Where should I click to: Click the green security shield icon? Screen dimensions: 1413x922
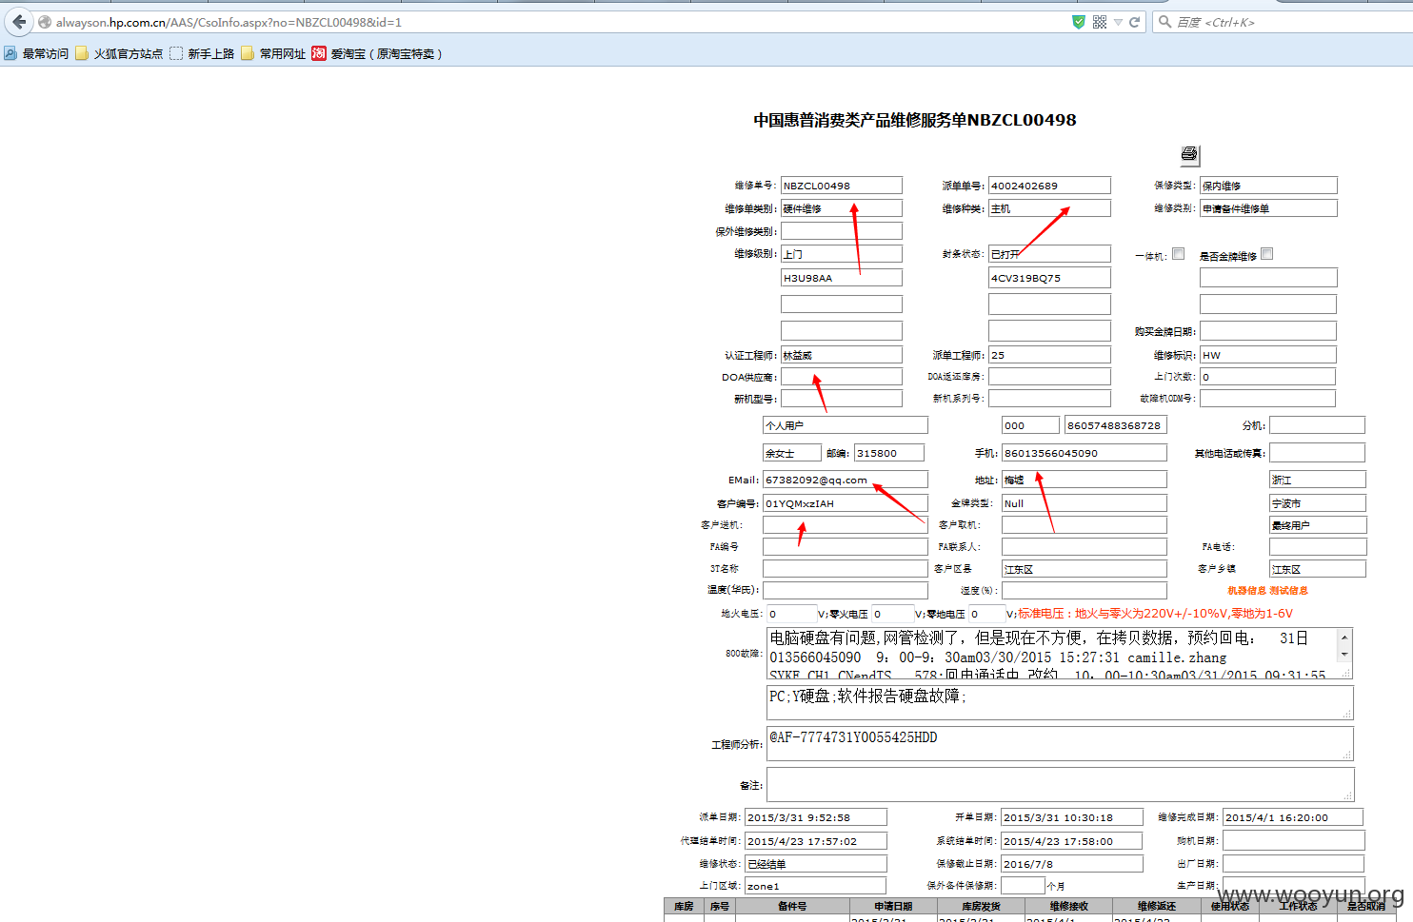tap(1079, 22)
